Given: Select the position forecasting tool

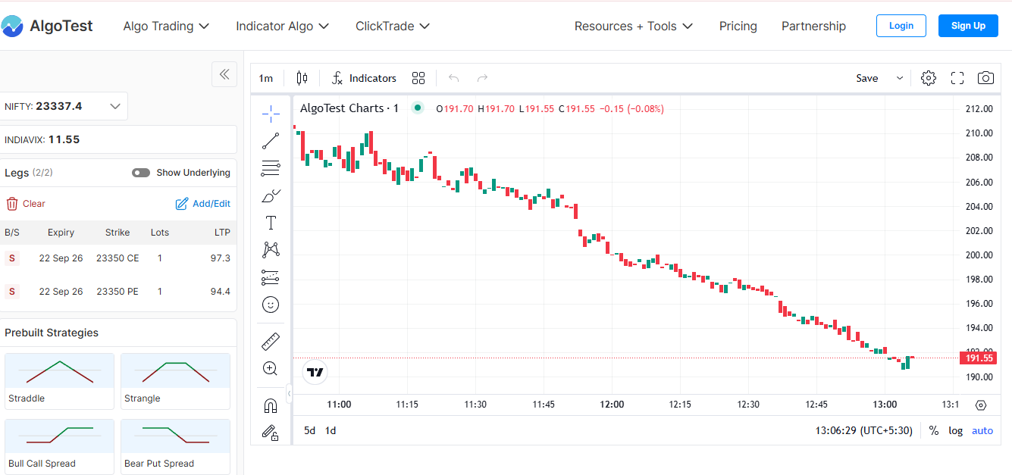Looking at the screenshot, I should (271, 277).
